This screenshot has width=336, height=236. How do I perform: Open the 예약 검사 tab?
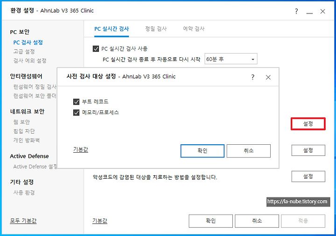[194, 29]
